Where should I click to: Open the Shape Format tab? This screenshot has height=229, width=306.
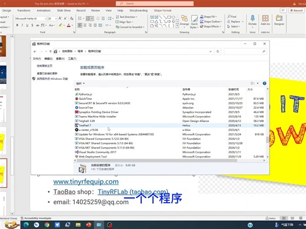click(x=162, y=11)
